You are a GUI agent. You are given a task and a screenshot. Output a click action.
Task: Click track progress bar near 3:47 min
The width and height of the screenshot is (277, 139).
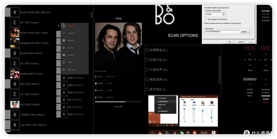point(114,102)
